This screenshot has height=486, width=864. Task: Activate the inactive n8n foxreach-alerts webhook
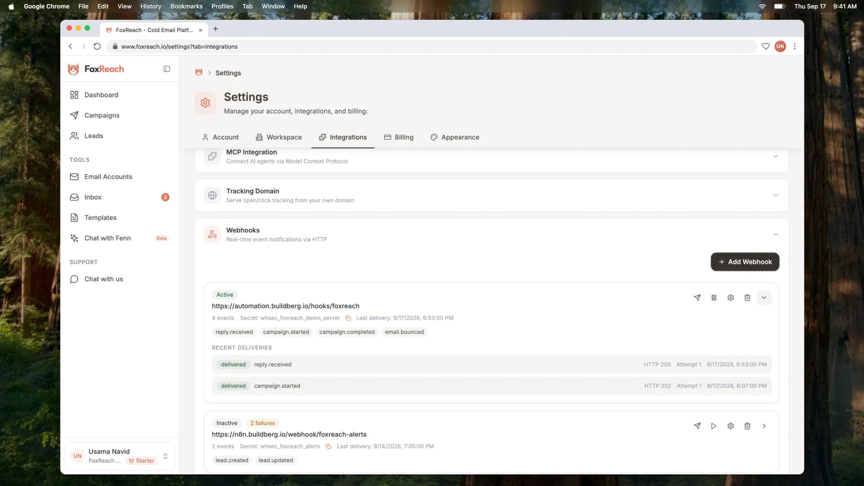[x=714, y=426]
